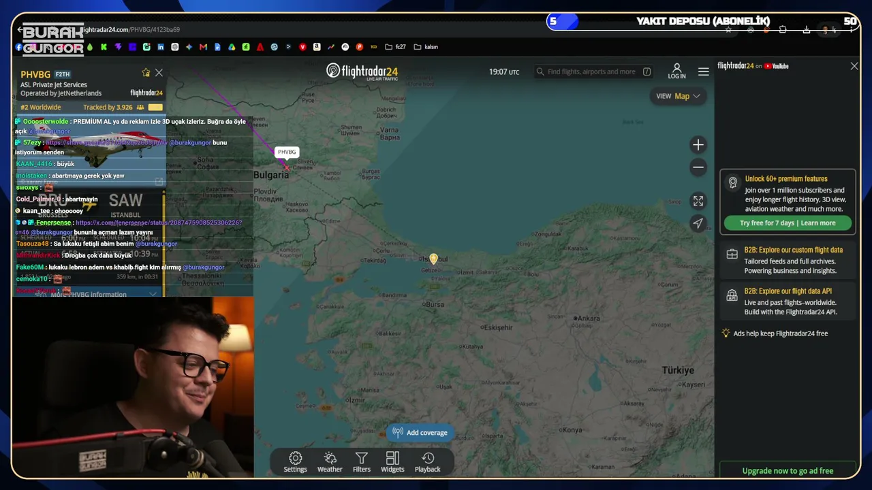Image resolution: width=872 pixels, height=490 pixels.
Task: Open the Google Drive bookmark icon
Action: [232, 47]
